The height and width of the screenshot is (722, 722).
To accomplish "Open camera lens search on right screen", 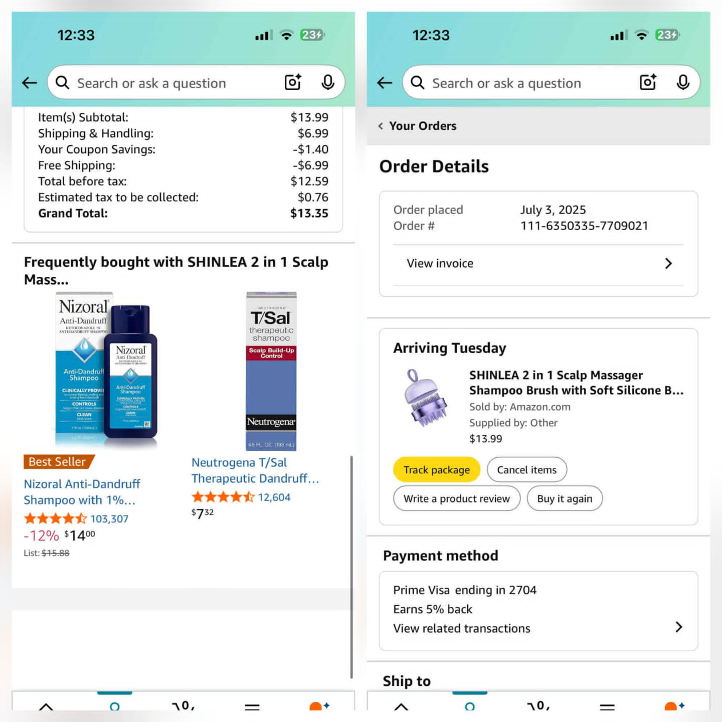I will pyautogui.click(x=648, y=82).
